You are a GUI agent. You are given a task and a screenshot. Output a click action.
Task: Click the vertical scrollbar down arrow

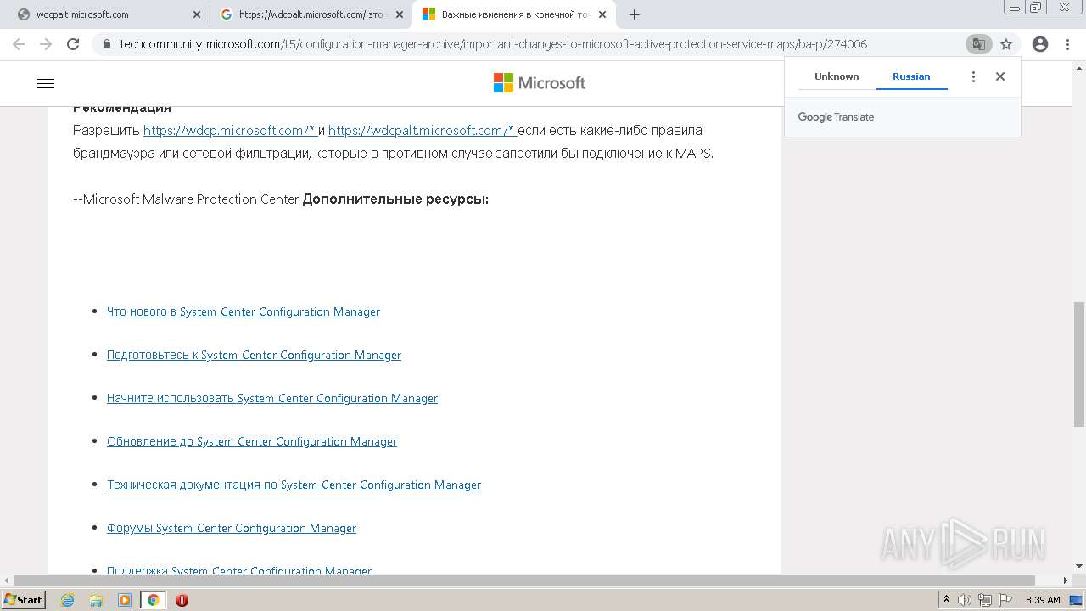pyautogui.click(x=1079, y=566)
